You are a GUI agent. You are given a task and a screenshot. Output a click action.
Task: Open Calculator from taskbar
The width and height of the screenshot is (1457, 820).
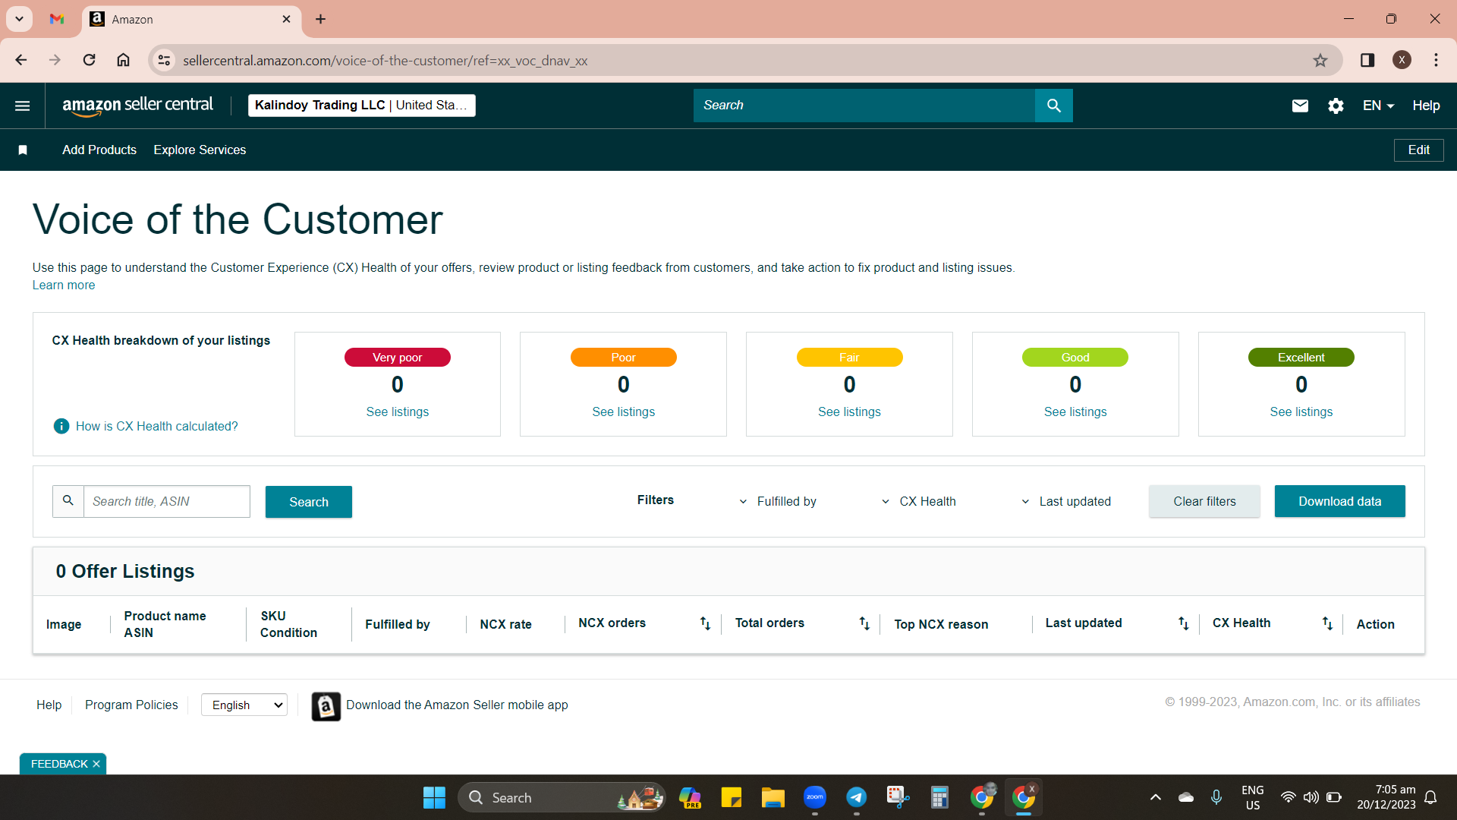tap(939, 797)
